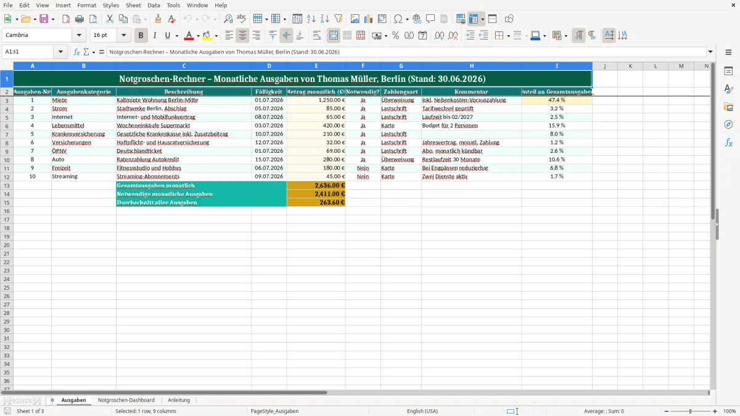Click the Export as PDF icon
This screenshot has height=416, width=740.
tap(66, 19)
